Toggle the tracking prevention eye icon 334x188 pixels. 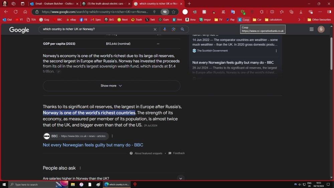[x=165, y=12]
